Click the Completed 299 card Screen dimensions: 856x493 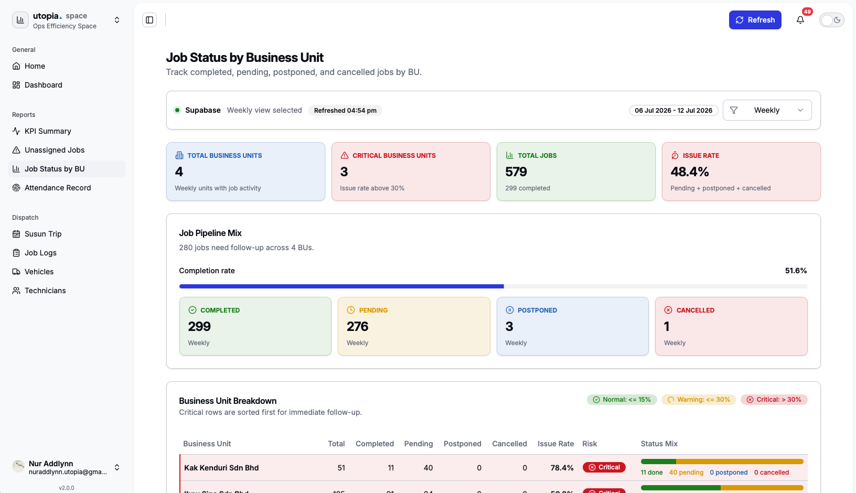[x=255, y=326]
